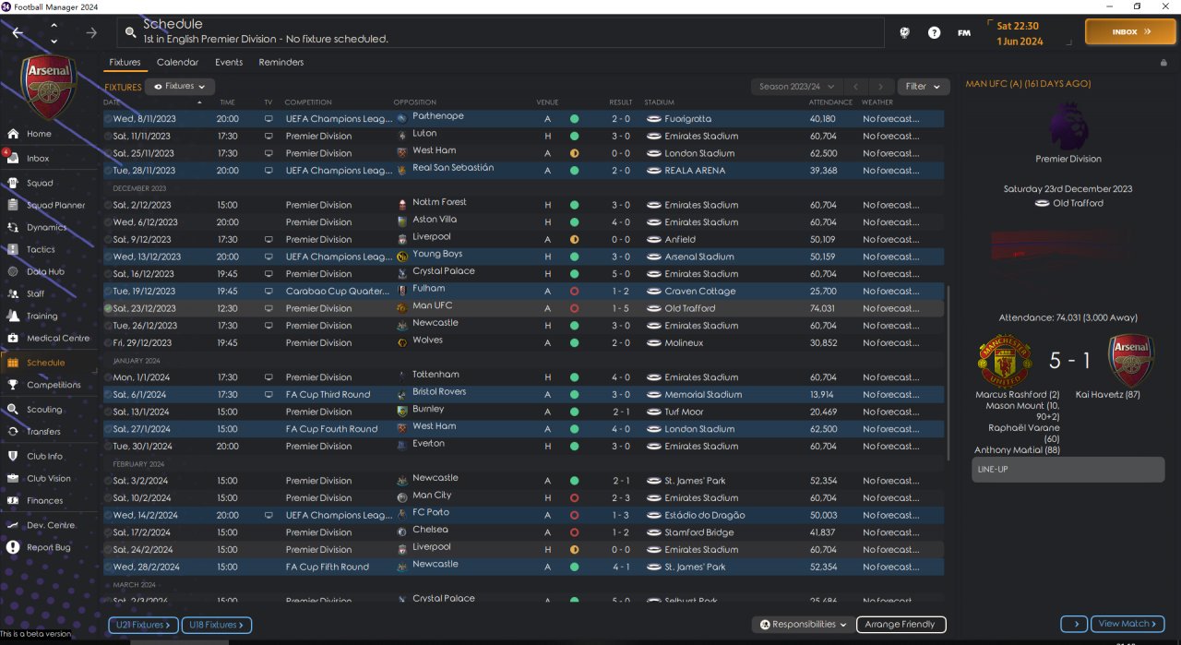Sort by the ATTENDANCE column header
This screenshot has height=645, width=1181.
(830, 102)
